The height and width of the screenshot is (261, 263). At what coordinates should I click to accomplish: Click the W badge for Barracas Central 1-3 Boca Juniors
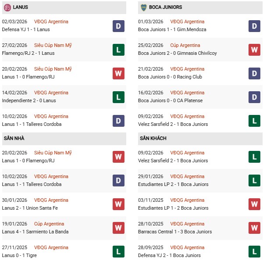(x=254, y=228)
